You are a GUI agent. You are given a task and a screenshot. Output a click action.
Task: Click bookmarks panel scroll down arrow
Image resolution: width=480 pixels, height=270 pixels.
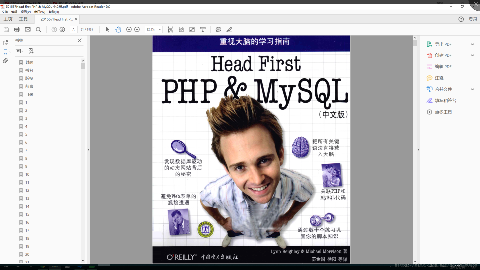(83, 261)
